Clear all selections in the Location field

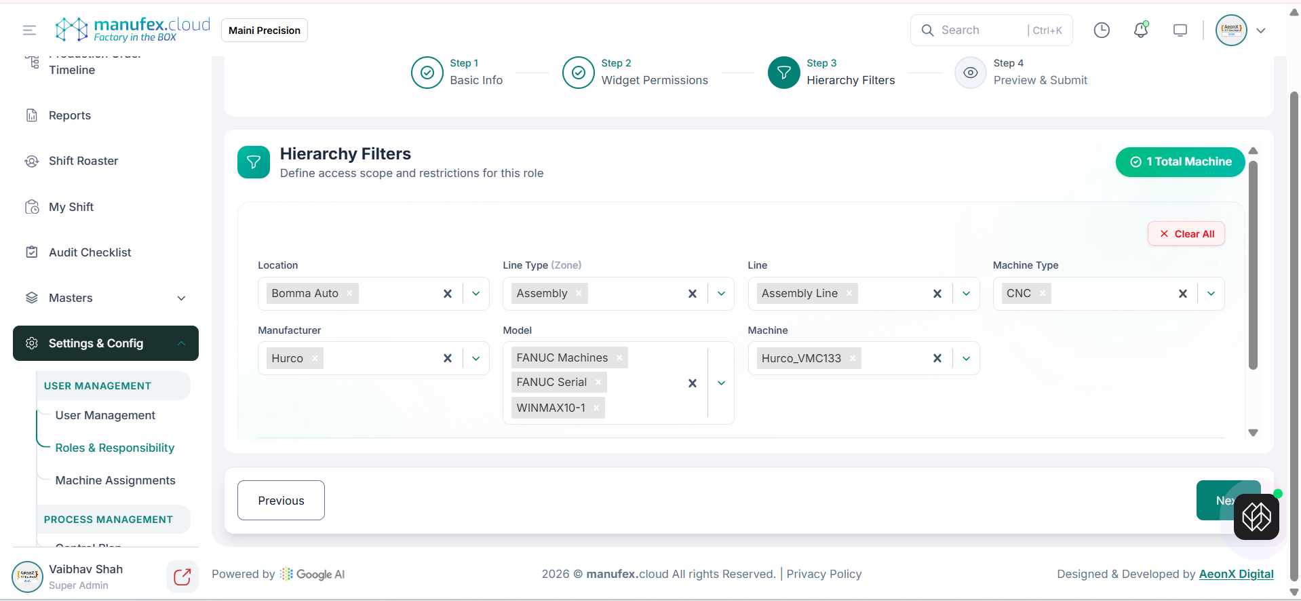click(448, 294)
